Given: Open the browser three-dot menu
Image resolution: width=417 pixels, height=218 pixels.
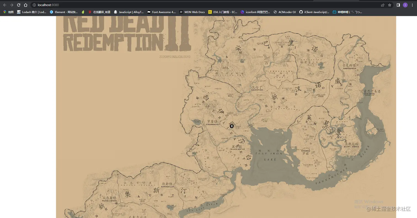Looking at the screenshot, I should [x=412, y=5].
